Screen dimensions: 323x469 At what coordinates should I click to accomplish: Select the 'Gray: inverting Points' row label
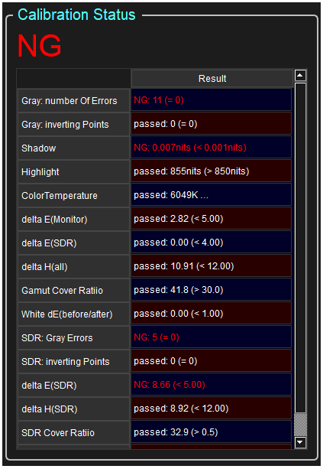coord(74,125)
